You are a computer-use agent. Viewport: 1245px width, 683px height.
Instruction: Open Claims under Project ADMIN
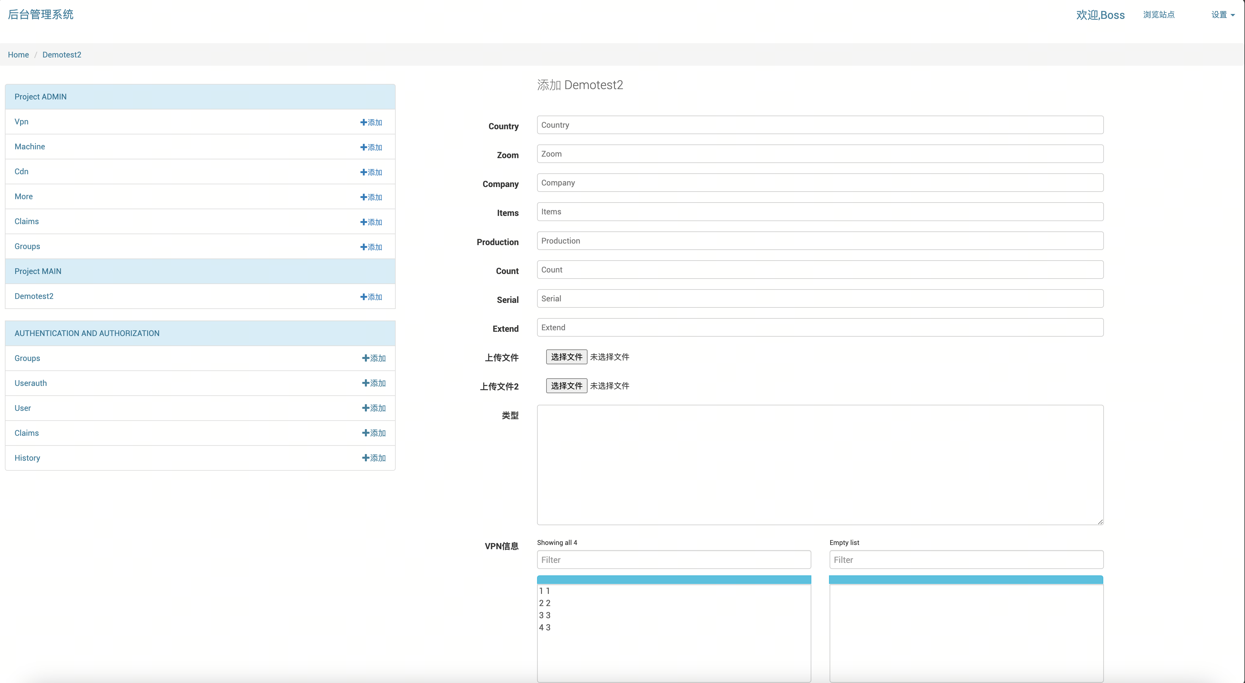[x=26, y=221]
